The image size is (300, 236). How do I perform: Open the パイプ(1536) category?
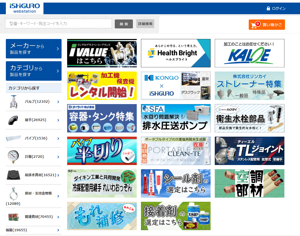click(36, 138)
